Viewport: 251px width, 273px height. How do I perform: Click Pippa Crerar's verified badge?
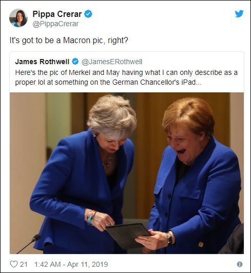(88, 14)
